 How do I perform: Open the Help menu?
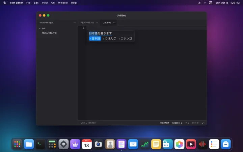pos(74,3)
